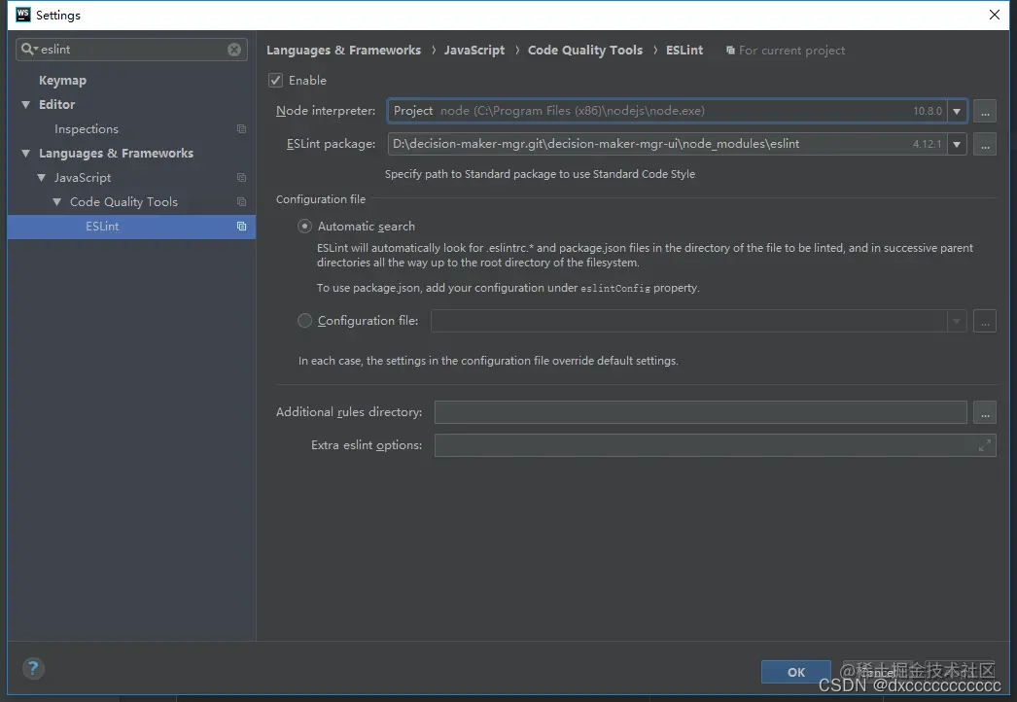Click the Code Quality Tools breadcrumb

tap(585, 50)
